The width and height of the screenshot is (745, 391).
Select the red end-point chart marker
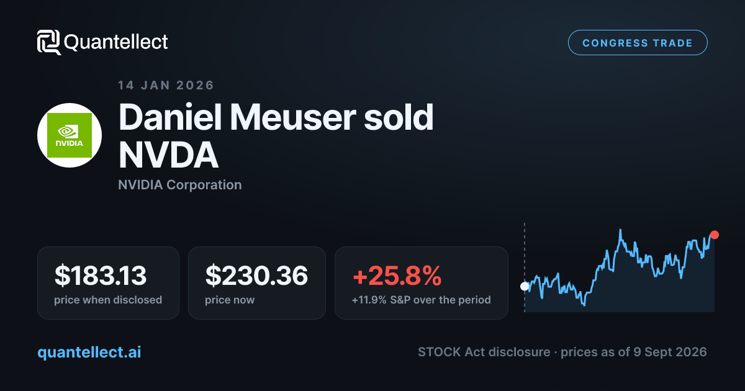coord(714,235)
